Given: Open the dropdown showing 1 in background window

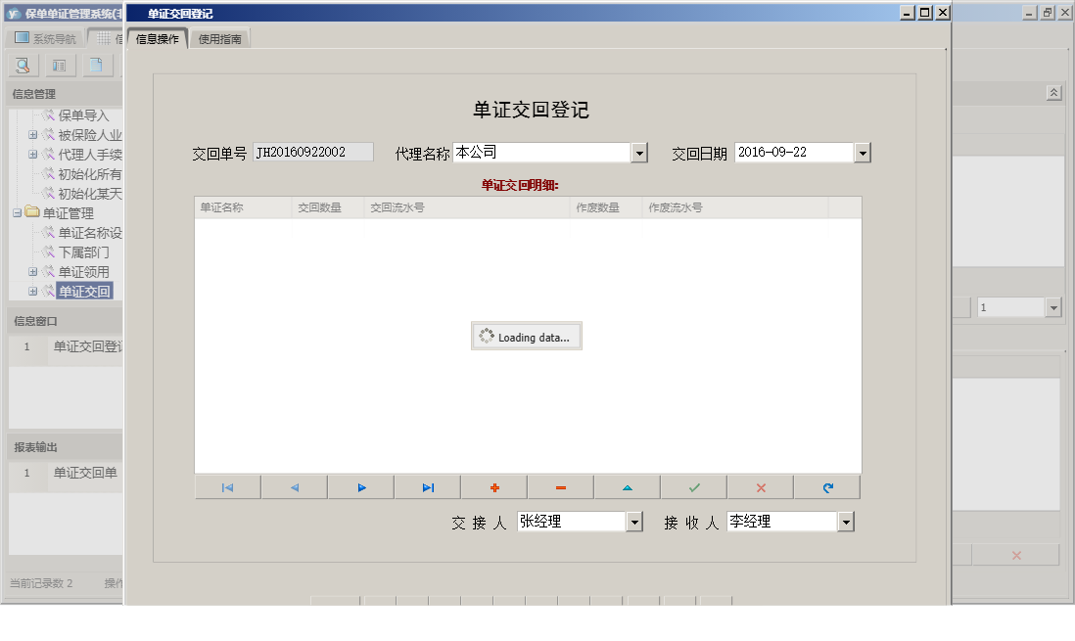Looking at the screenshot, I should coord(1053,308).
